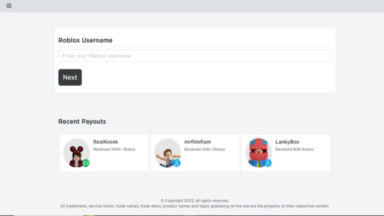Image resolution: width=384 pixels, height=216 pixels.
Task: Click mrflimflam's blue profile status badge
Action: [x=176, y=163]
